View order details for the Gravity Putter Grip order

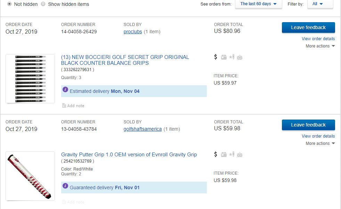pos(318,136)
